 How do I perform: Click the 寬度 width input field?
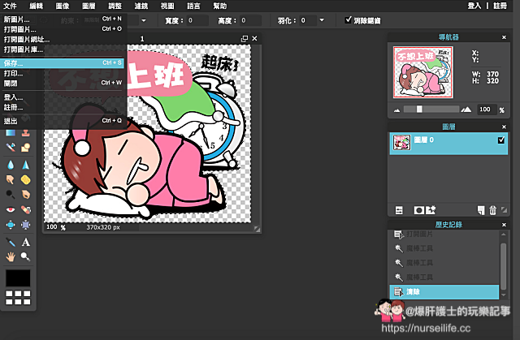click(197, 20)
